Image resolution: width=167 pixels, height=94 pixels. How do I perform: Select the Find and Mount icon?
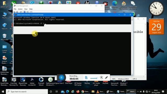41,82
